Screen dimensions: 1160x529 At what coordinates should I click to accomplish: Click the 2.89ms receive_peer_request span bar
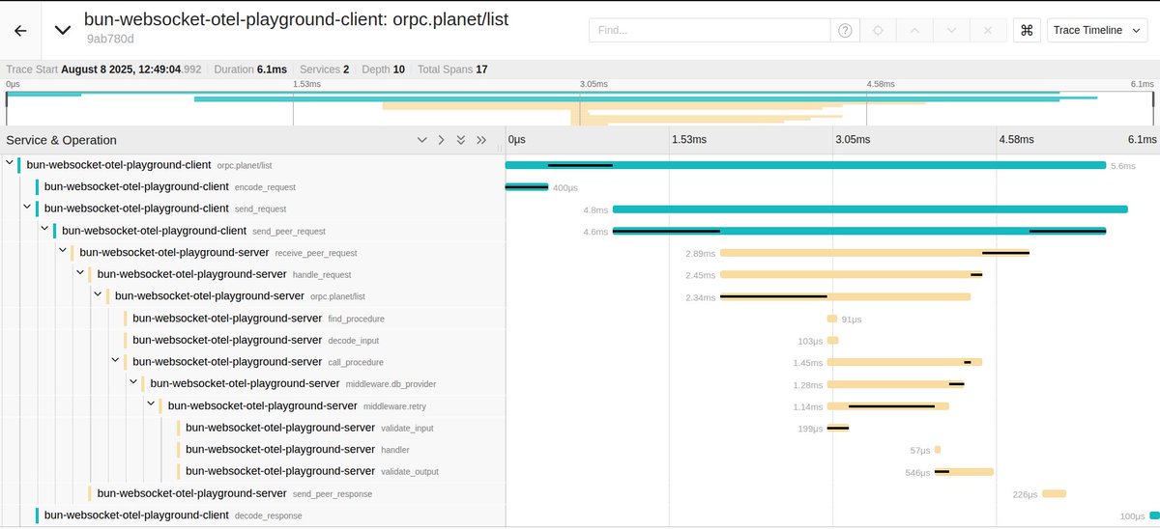875,253
